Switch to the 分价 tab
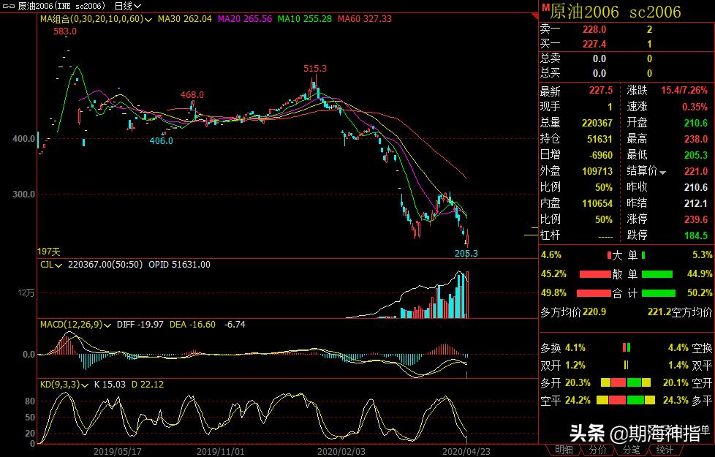 (597, 450)
